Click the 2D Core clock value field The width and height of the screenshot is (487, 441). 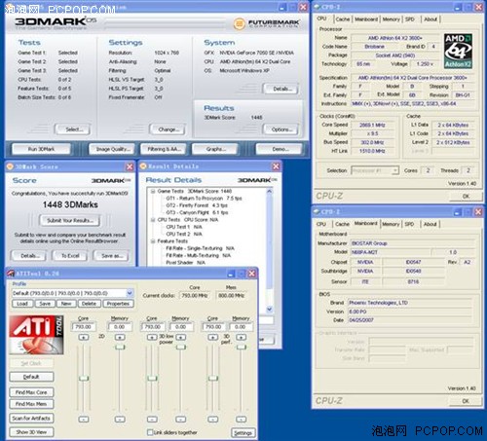84,327
